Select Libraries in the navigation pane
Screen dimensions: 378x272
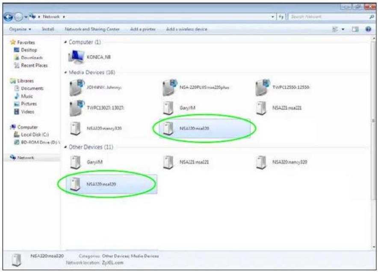click(x=25, y=81)
